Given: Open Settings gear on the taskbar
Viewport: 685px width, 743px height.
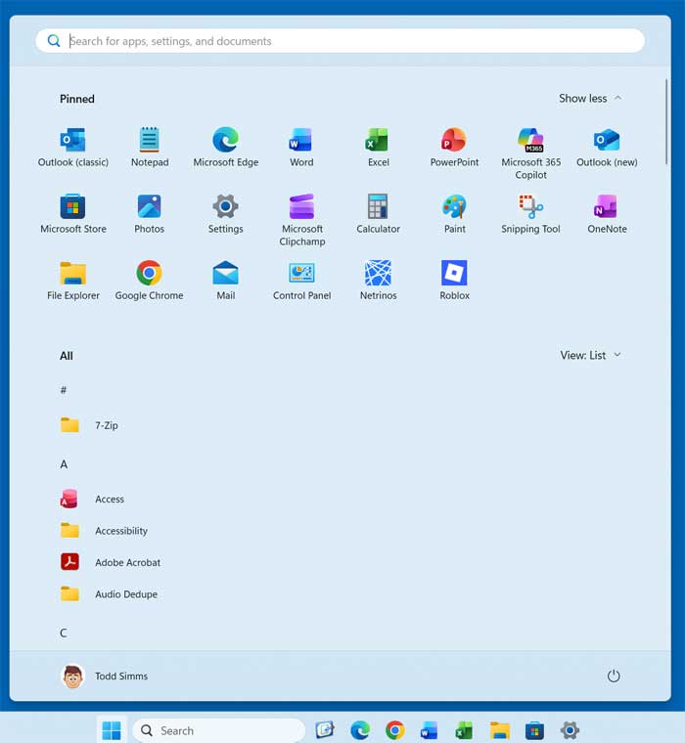Looking at the screenshot, I should (570, 730).
